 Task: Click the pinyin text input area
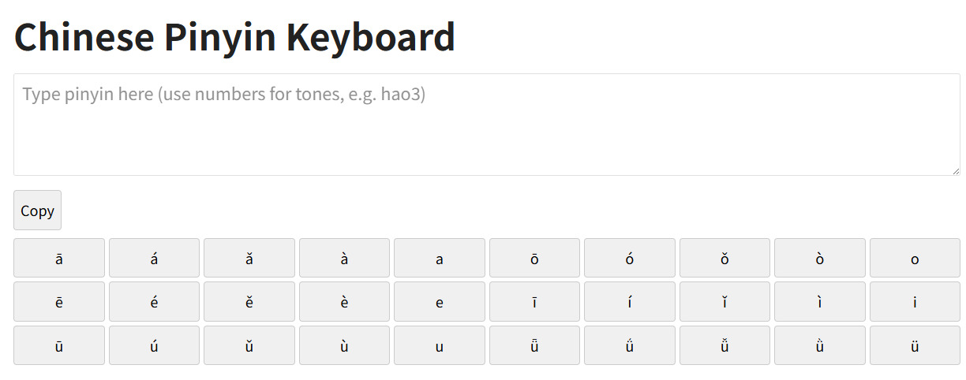tap(486, 125)
